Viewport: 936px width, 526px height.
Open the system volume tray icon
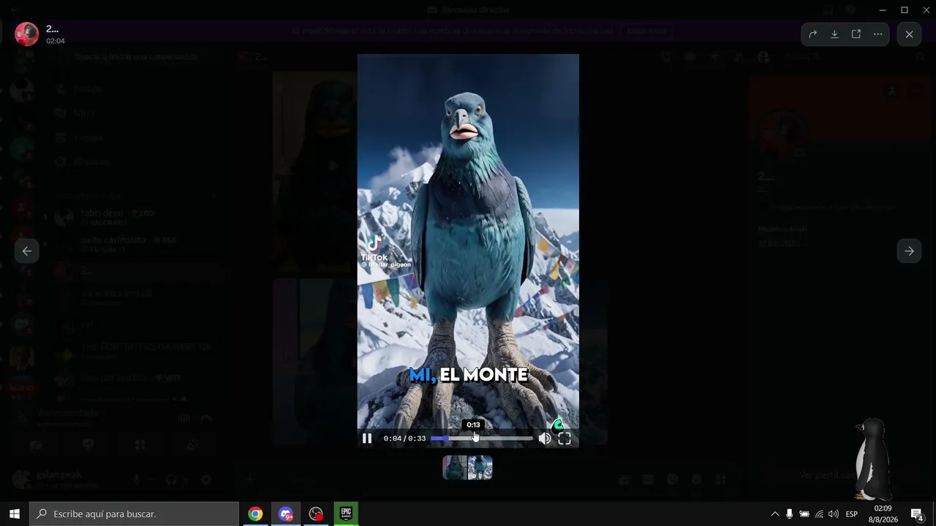tap(834, 514)
